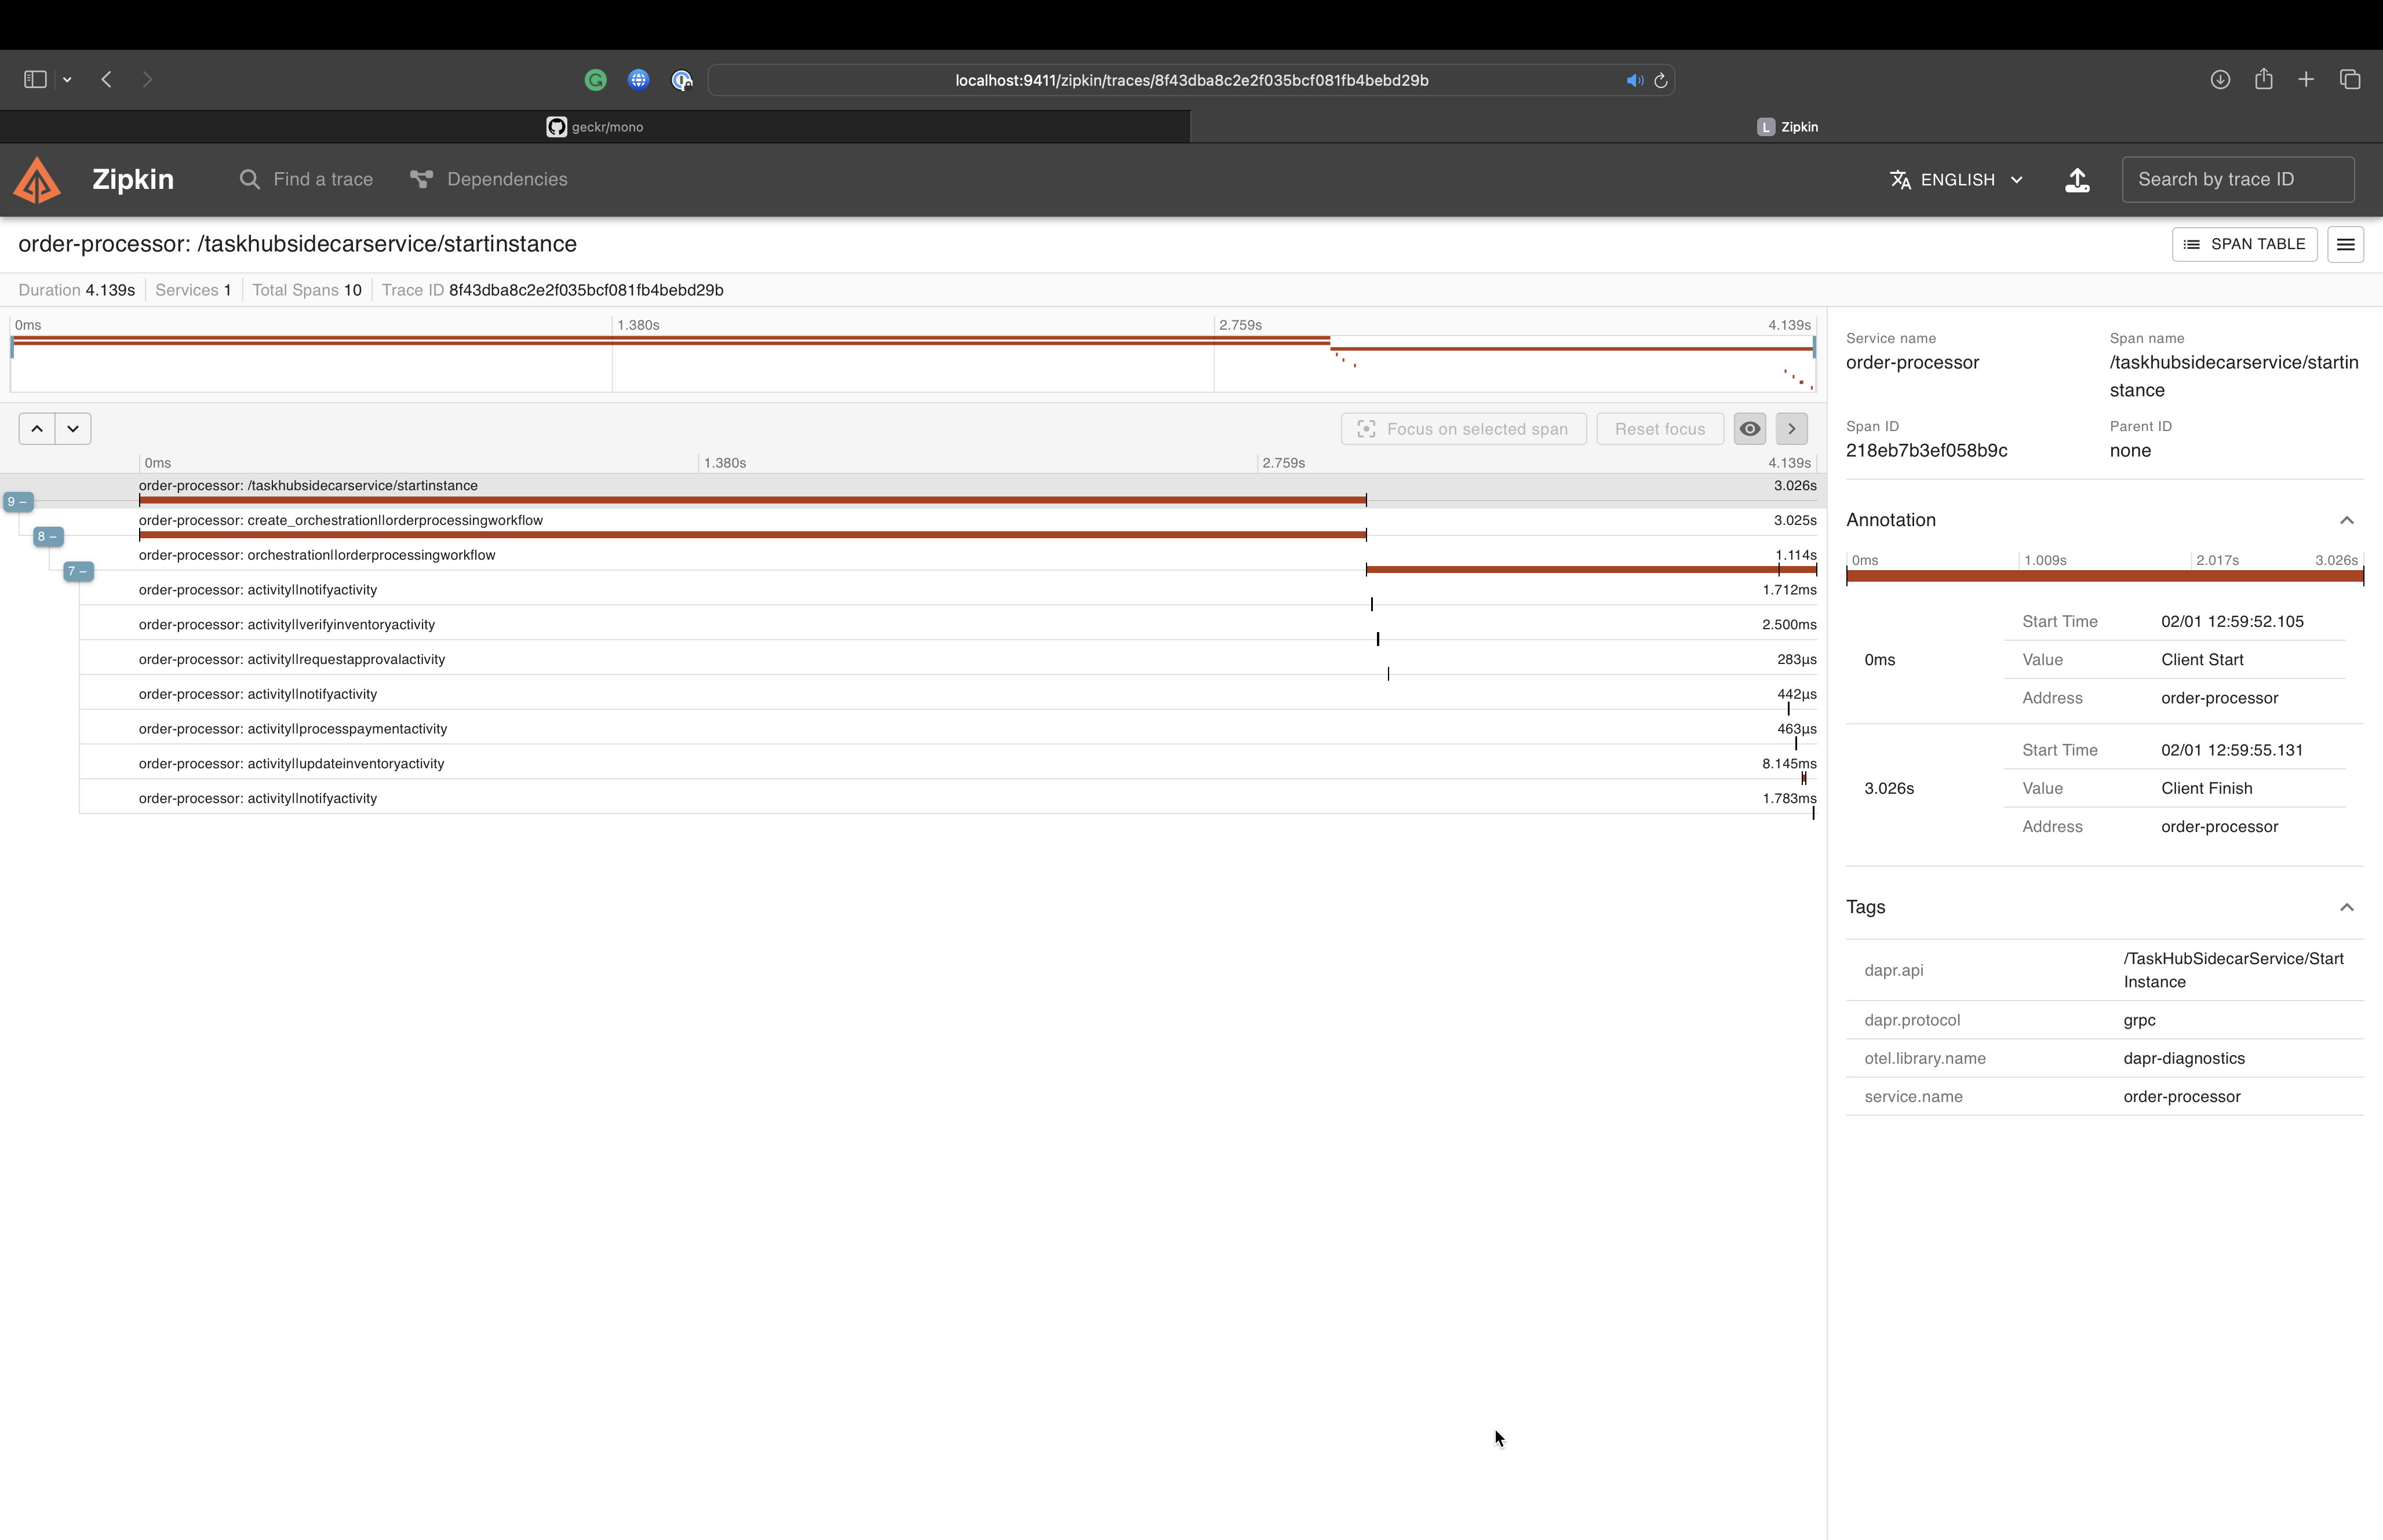The width and height of the screenshot is (2383, 1540).
Task: Select the notifyactivity span lasting 1.783ms
Action: (x=913, y=804)
